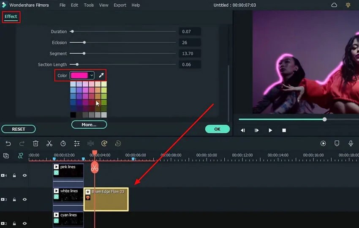Viewport: 359px width, 228px height.
Task: Click the scissors on the playhead
Action: click(95, 168)
